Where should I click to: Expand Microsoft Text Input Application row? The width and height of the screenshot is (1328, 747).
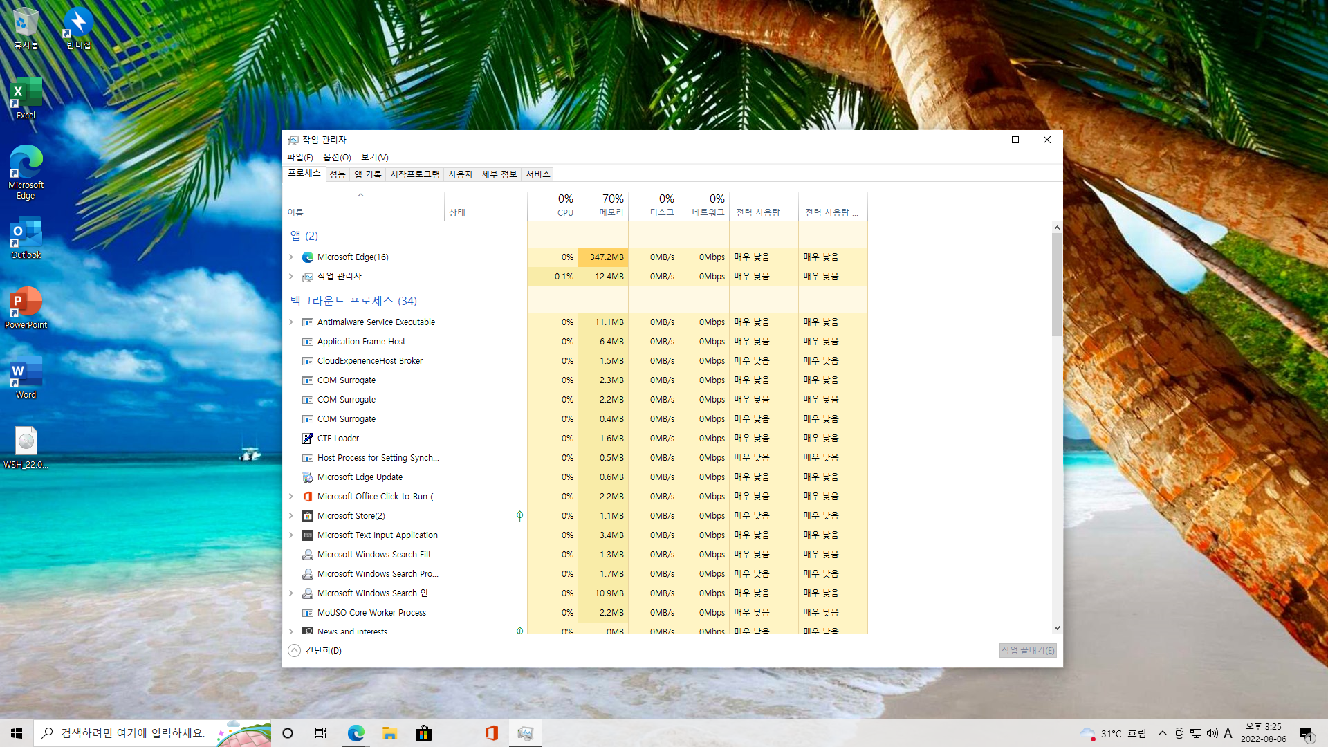pos(290,535)
